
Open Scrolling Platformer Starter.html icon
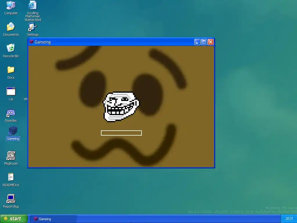click(32, 11)
